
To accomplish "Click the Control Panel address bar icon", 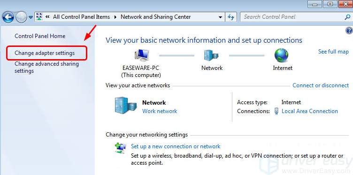I will click(39, 17).
